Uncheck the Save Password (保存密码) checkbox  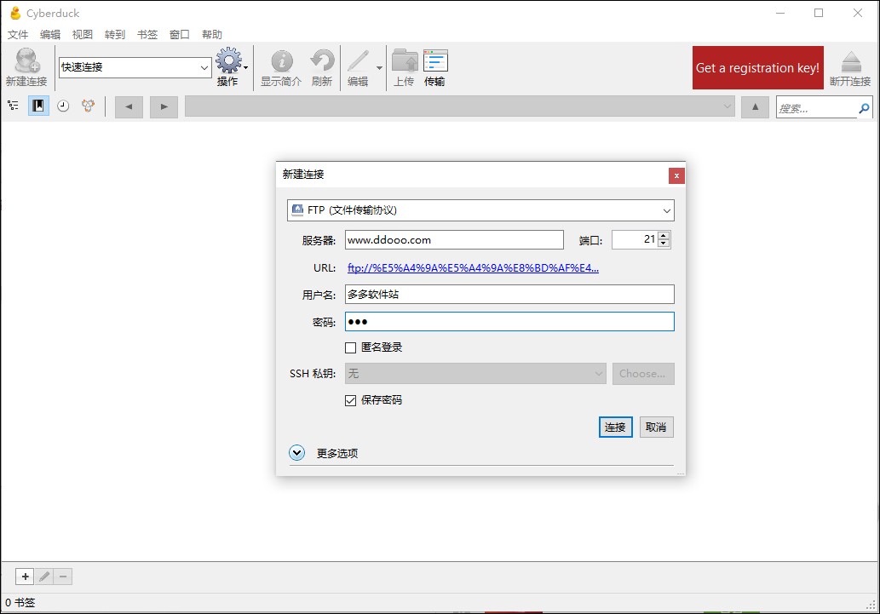coord(350,401)
